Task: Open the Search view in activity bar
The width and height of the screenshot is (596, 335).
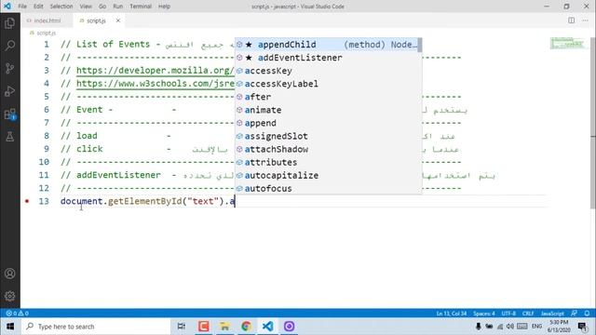Action: click(10, 46)
